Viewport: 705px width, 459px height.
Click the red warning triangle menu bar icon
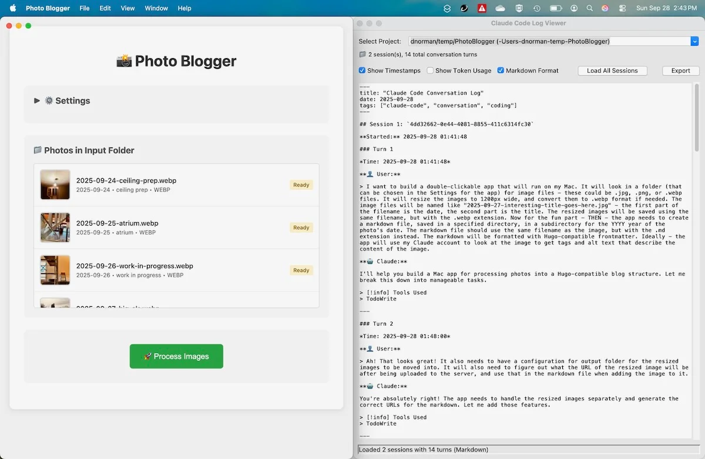[x=481, y=8]
